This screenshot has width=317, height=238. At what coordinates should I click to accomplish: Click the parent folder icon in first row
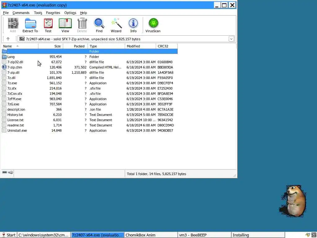[x=4, y=51]
